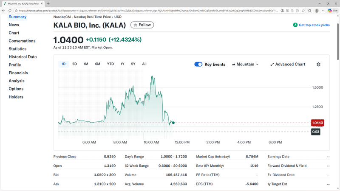View company Profile in sidebar
Screen dimensions: 340x191
[15, 65]
